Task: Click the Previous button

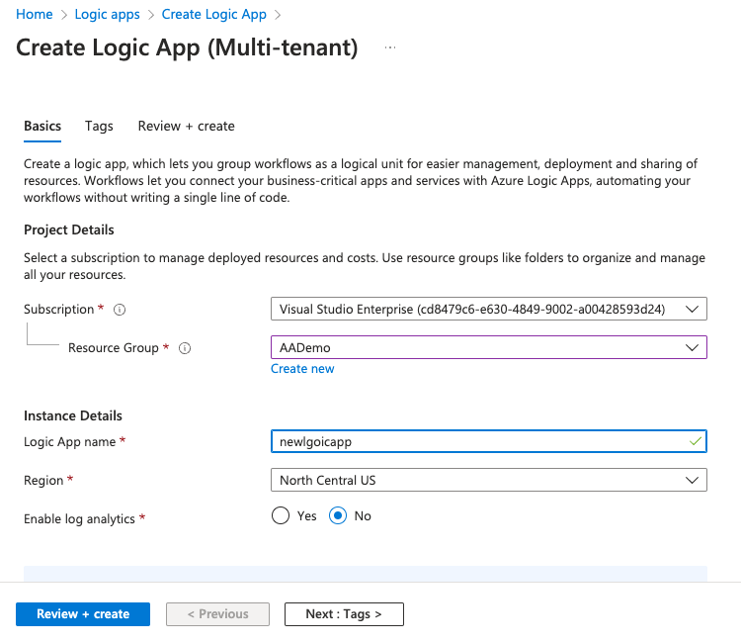Action: pos(217,613)
